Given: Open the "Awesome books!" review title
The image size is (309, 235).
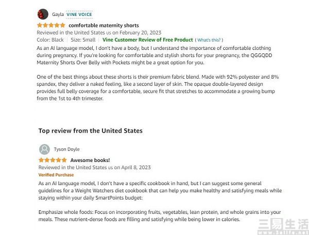Looking at the screenshot, I should click(90, 160).
